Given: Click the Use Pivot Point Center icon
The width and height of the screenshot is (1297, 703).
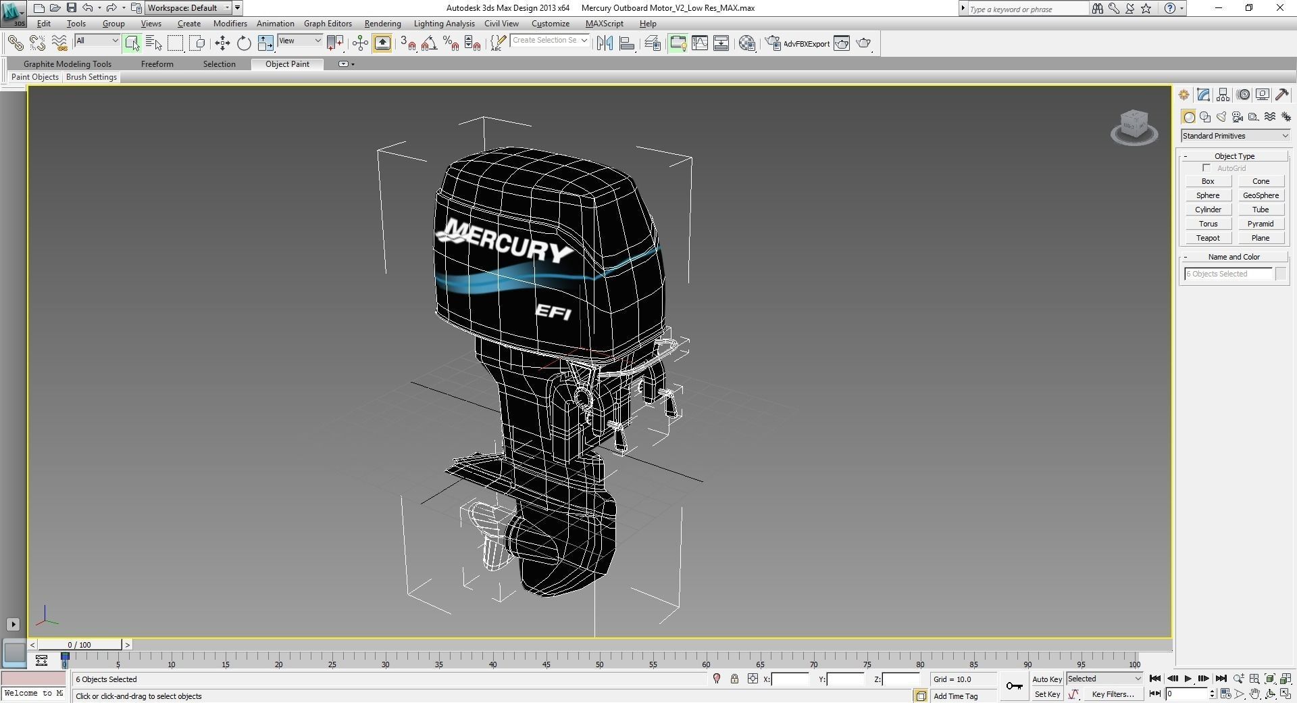Looking at the screenshot, I should 335,43.
